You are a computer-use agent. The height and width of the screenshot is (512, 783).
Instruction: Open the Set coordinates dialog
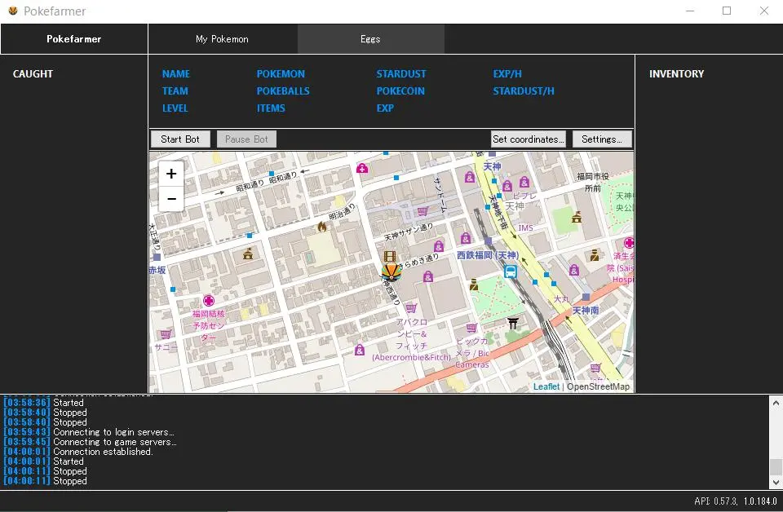[529, 139]
